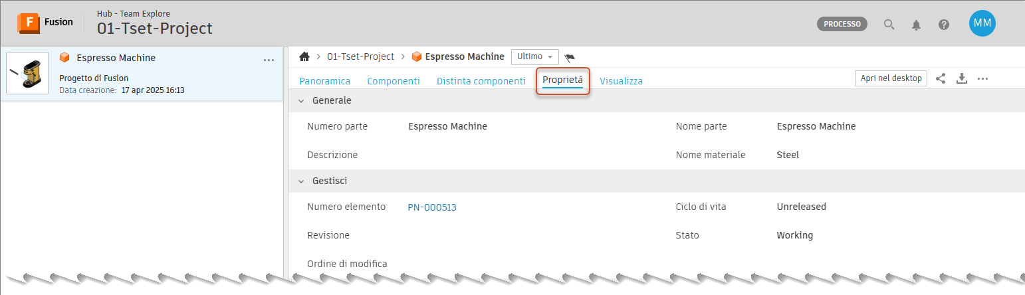Open the PN-000513 item number link
The height and width of the screenshot is (295, 1025).
point(432,207)
